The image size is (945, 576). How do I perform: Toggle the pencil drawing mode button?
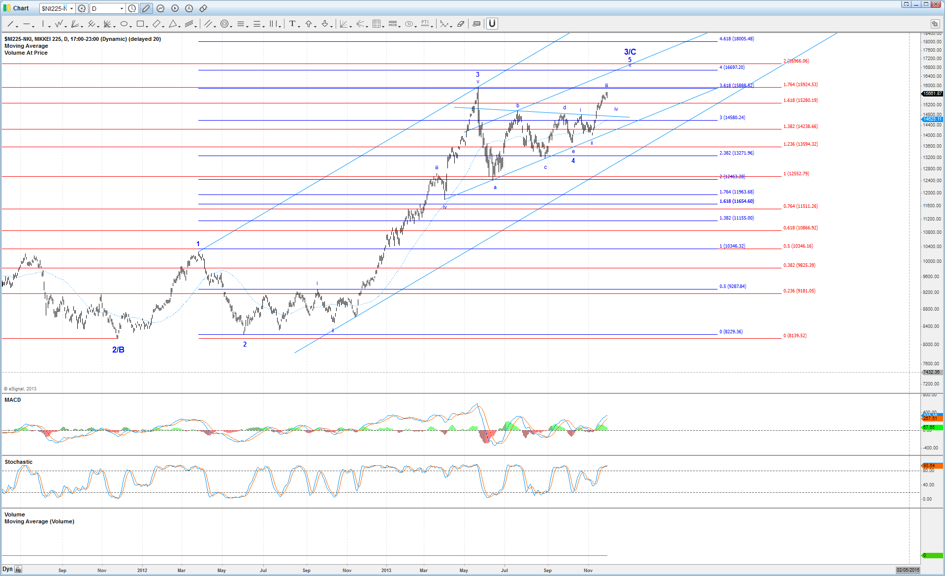[x=146, y=8]
